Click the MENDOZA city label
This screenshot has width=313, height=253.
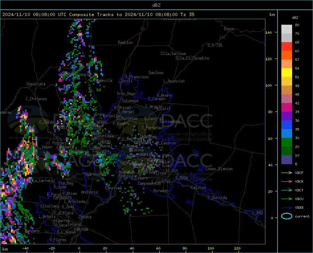93,127
